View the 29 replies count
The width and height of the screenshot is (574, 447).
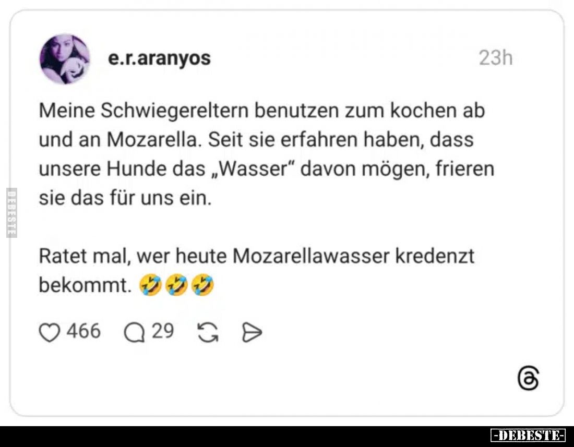tap(162, 331)
